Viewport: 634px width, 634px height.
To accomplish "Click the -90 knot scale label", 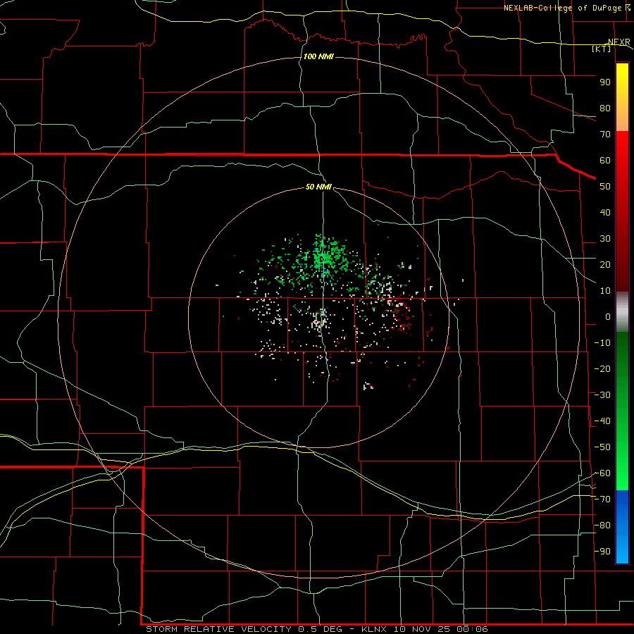I will coord(602,552).
